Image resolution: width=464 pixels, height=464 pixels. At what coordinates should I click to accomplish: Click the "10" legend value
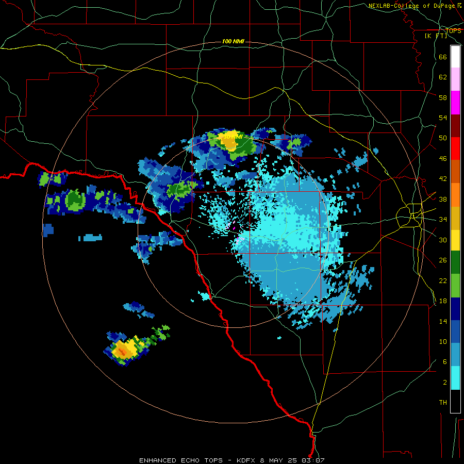coord(443,341)
